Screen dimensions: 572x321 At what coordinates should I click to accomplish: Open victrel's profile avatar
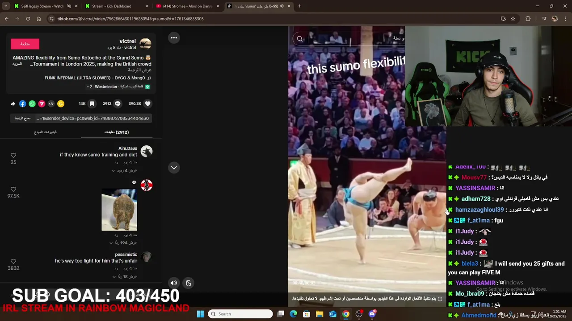[x=145, y=44]
